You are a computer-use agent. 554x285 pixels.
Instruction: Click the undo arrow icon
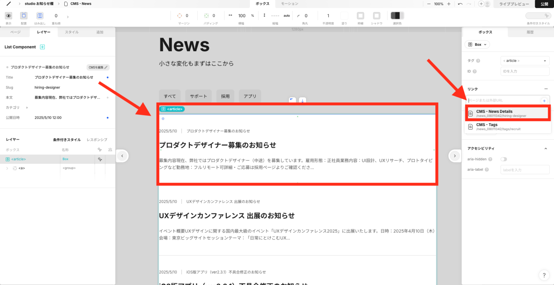(461, 4)
